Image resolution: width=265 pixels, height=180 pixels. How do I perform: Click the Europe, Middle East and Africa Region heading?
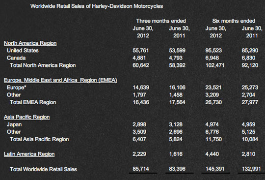click(x=60, y=80)
